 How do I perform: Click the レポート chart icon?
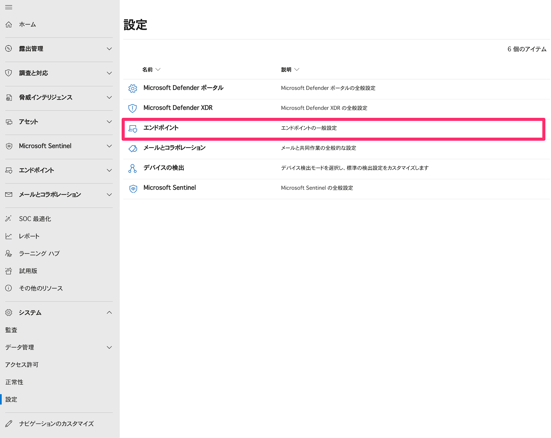9,236
